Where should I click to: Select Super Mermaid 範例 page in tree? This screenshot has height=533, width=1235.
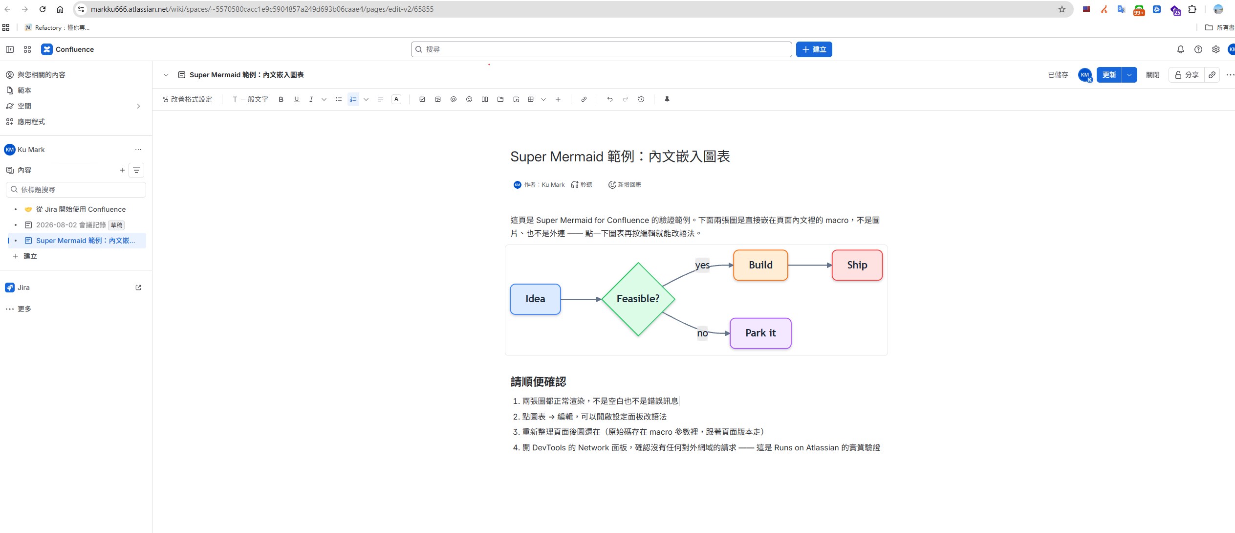pyautogui.click(x=86, y=241)
